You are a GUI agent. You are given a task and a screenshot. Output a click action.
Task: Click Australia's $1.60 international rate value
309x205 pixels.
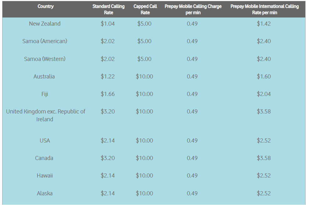click(264, 76)
